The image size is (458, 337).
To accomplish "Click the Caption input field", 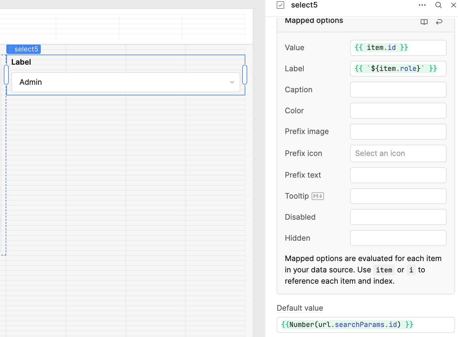I will coord(398,90).
